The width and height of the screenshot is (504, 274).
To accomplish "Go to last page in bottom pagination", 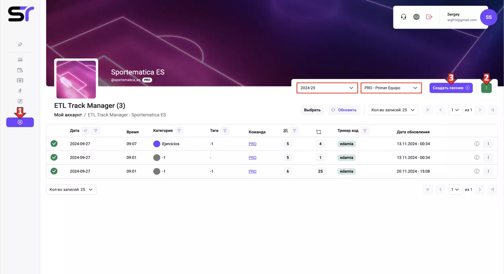I will (x=492, y=189).
